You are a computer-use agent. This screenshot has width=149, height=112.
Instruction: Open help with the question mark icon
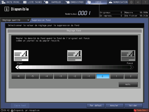[145, 2]
